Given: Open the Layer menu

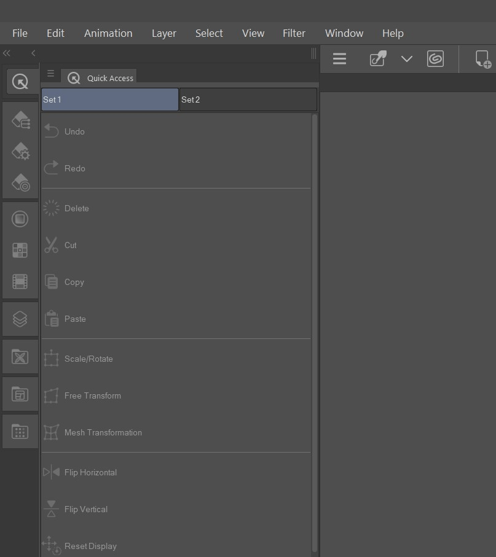Looking at the screenshot, I should point(164,33).
